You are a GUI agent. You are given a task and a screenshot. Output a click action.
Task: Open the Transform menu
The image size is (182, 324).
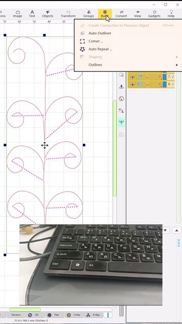[x=68, y=14]
